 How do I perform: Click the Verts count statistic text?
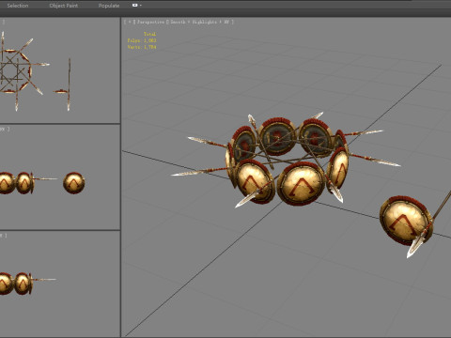(142, 47)
